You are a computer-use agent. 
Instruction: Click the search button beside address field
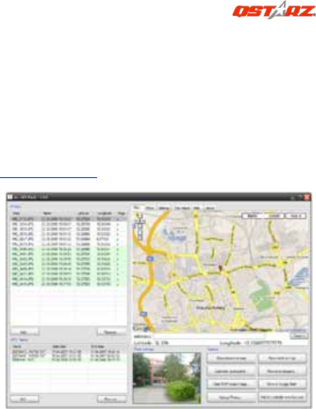pyautogui.click(x=299, y=336)
